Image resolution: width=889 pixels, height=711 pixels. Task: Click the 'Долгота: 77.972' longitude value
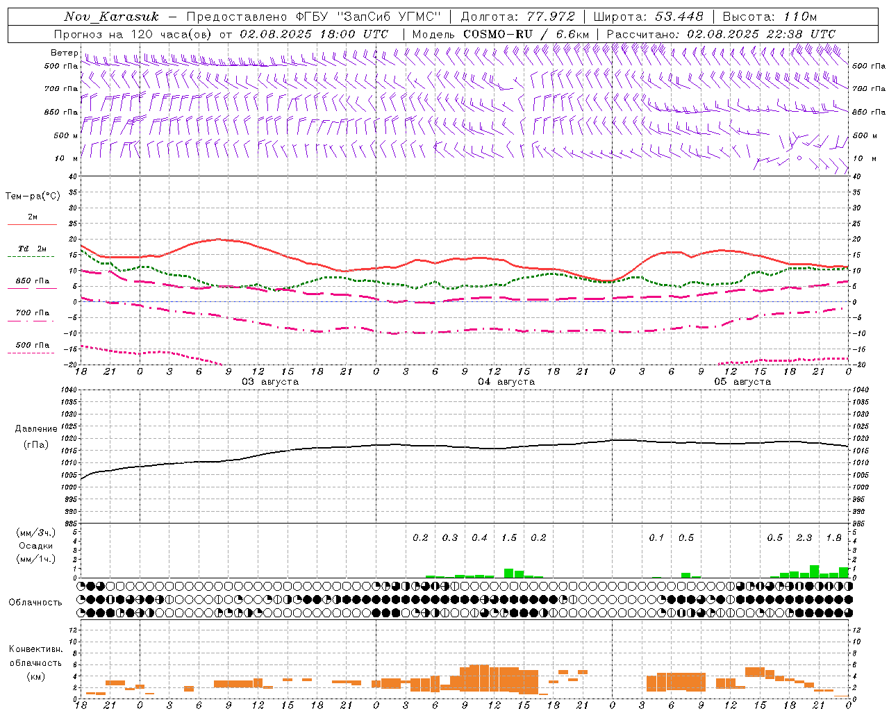click(x=518, y=17)
